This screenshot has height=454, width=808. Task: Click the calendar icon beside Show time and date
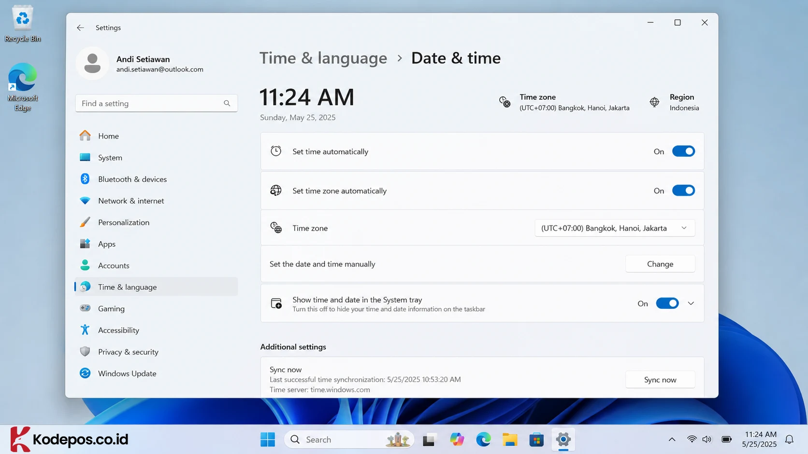tap(276, 303)
